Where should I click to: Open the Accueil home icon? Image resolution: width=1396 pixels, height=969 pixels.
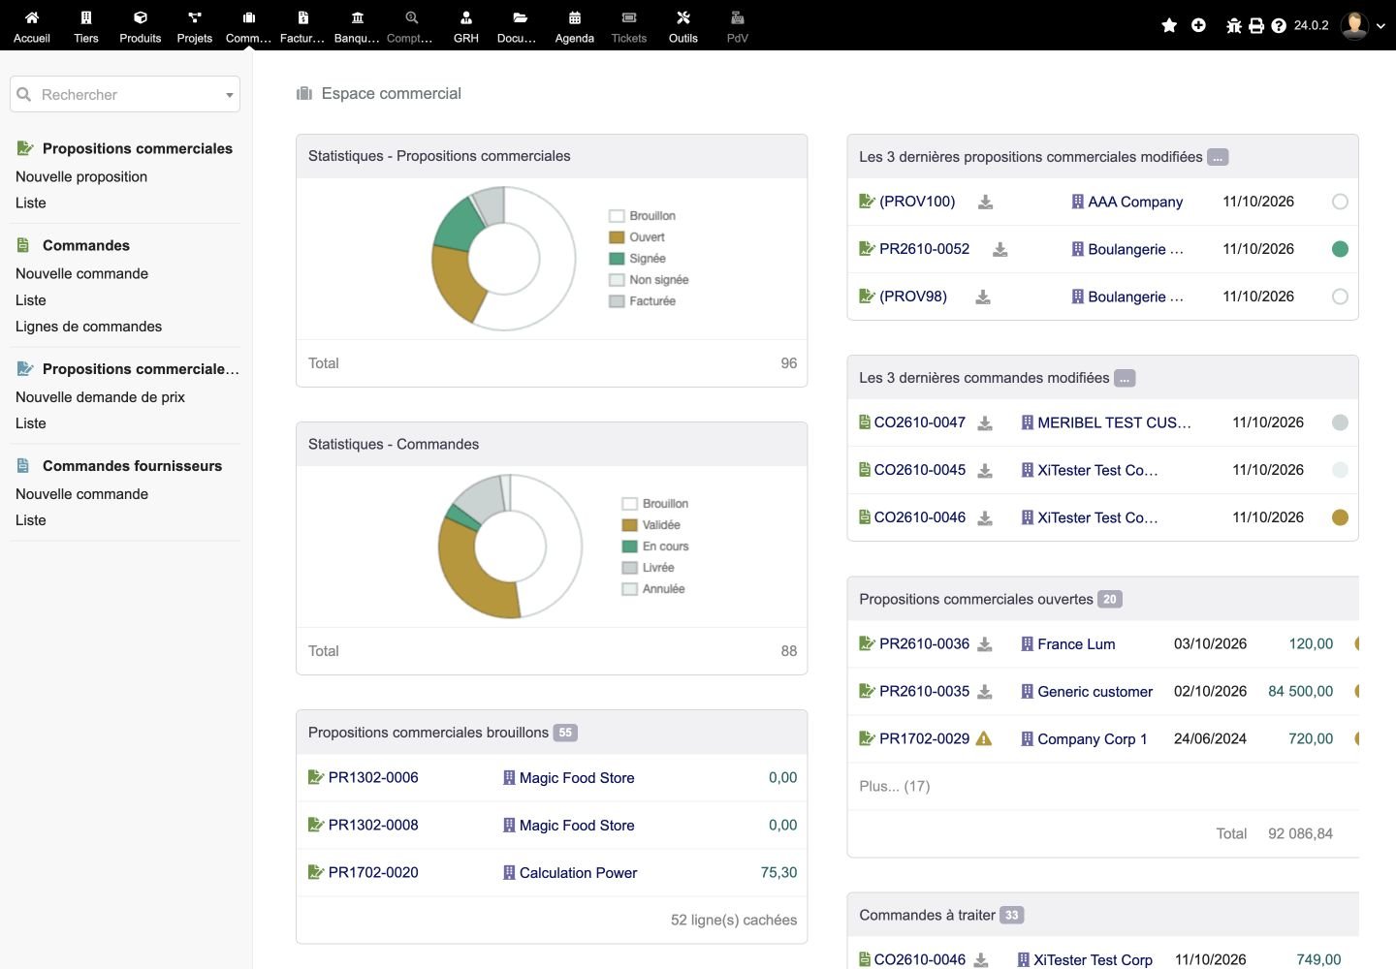(32, 17)
